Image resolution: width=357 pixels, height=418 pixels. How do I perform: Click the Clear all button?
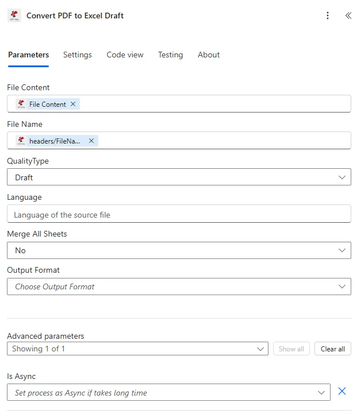click(333, 349)
